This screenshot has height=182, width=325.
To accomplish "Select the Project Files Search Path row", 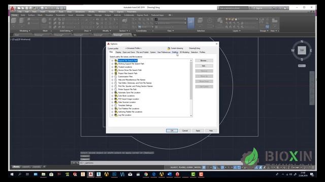I will tap(127, 73).
